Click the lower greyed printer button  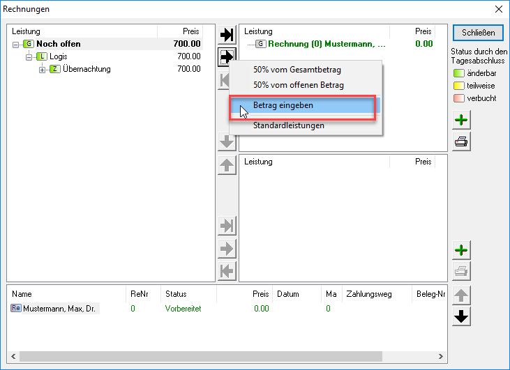[461, 271]
